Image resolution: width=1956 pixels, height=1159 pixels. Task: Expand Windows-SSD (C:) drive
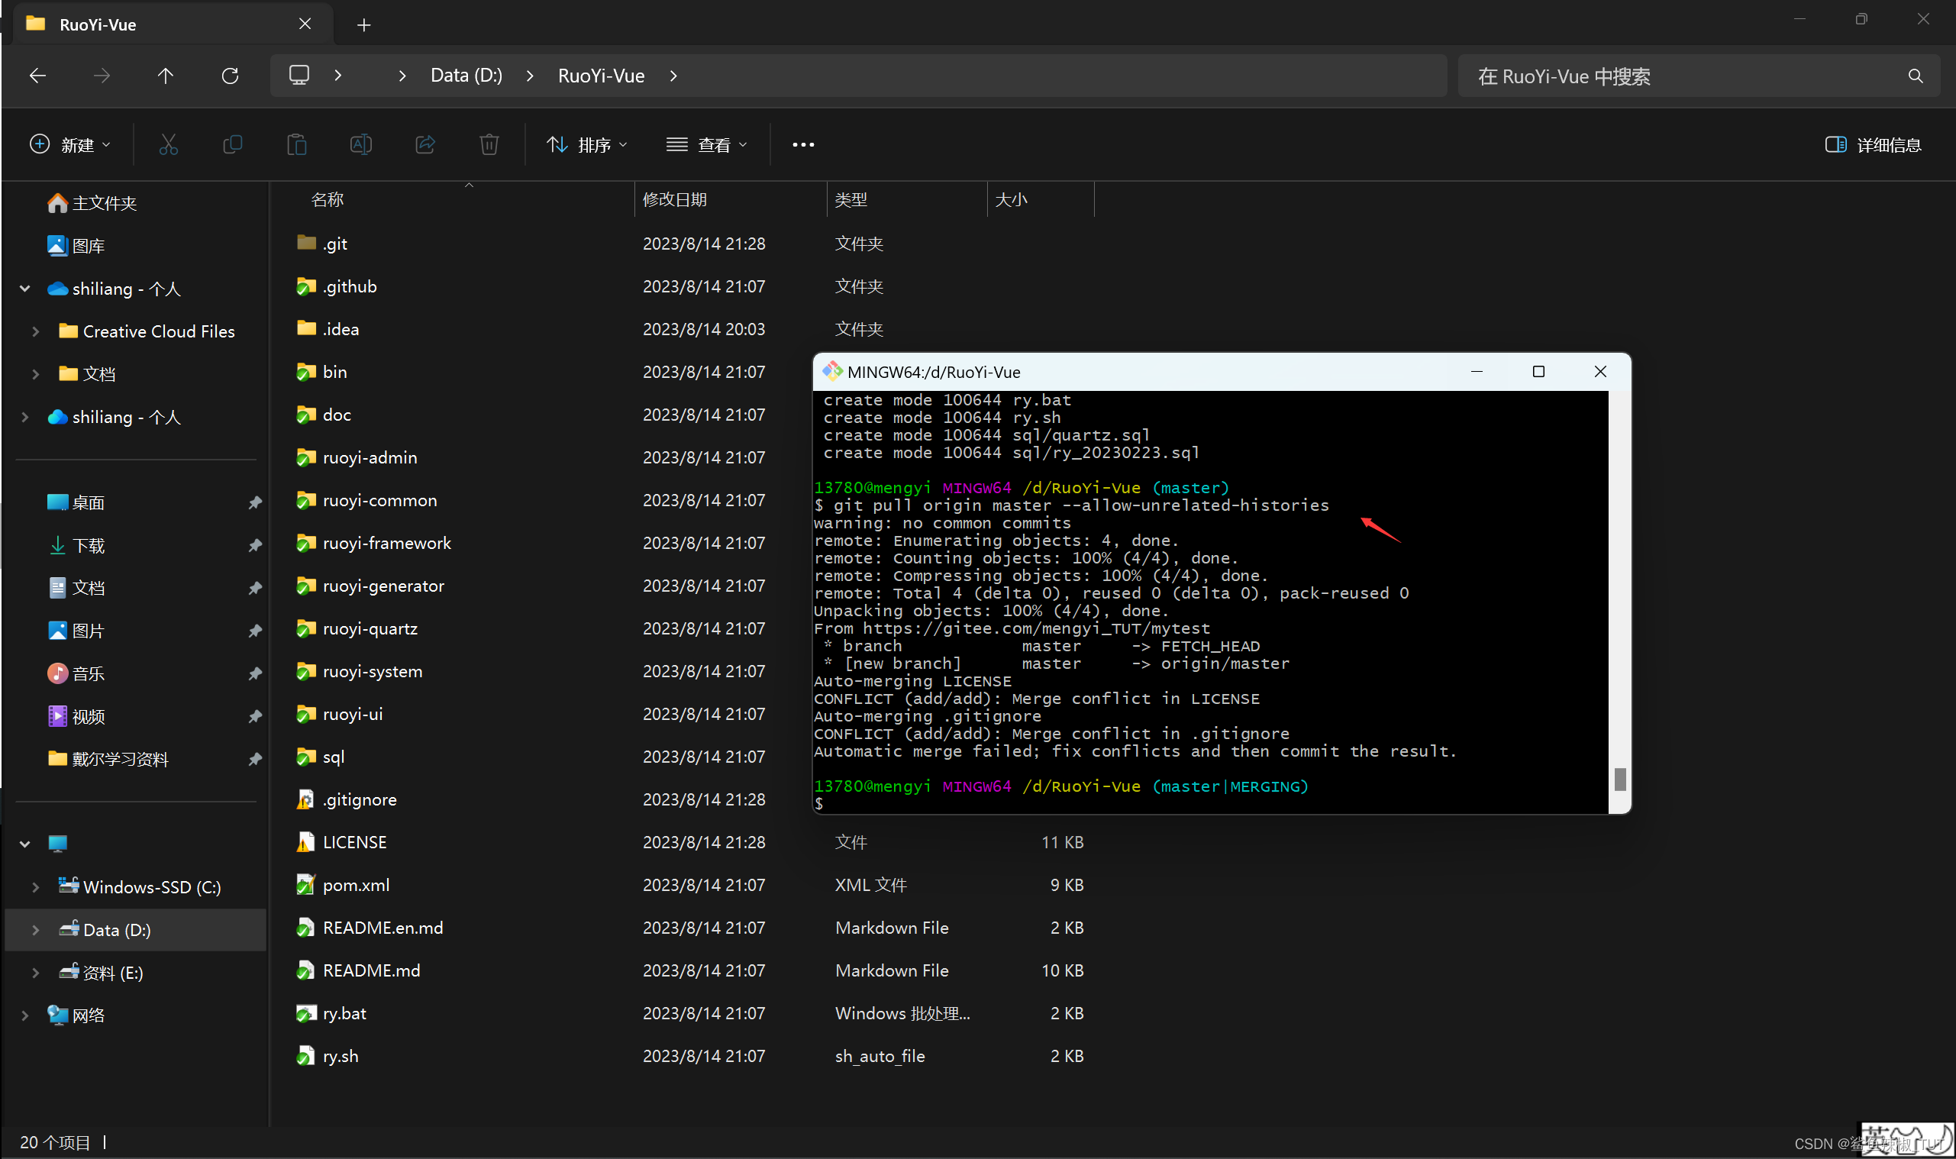tap(35, 887)
